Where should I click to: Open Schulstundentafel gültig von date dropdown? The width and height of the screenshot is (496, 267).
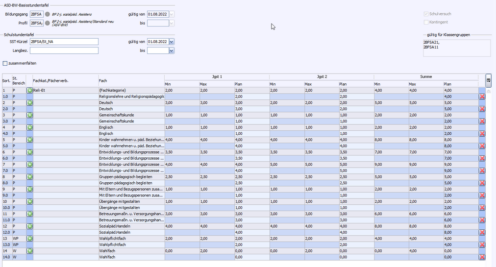point(172,42)
